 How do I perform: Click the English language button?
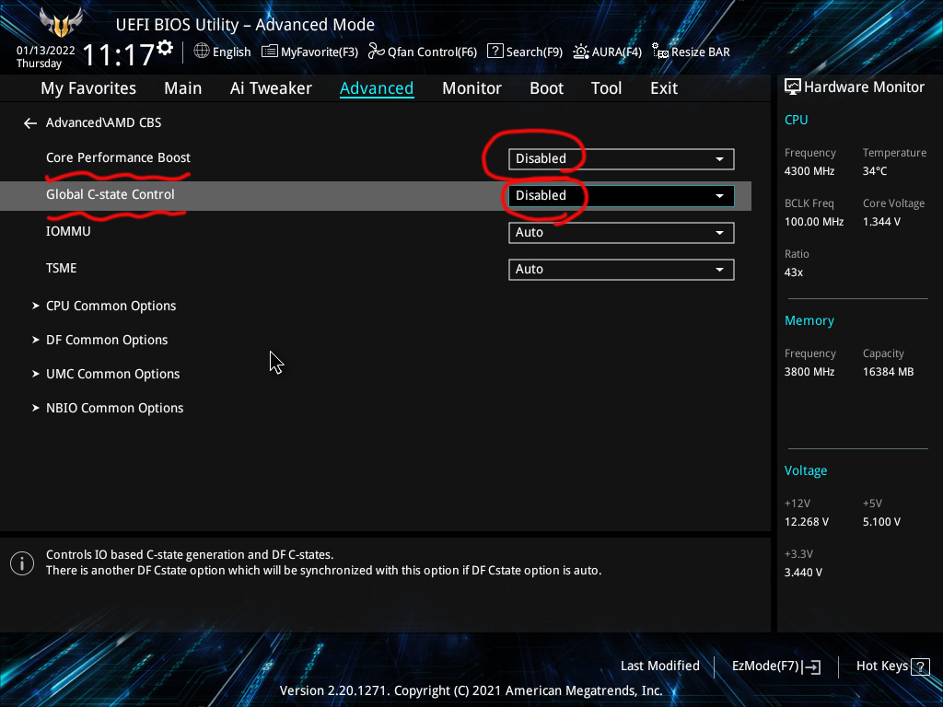(x=223, y=52)
